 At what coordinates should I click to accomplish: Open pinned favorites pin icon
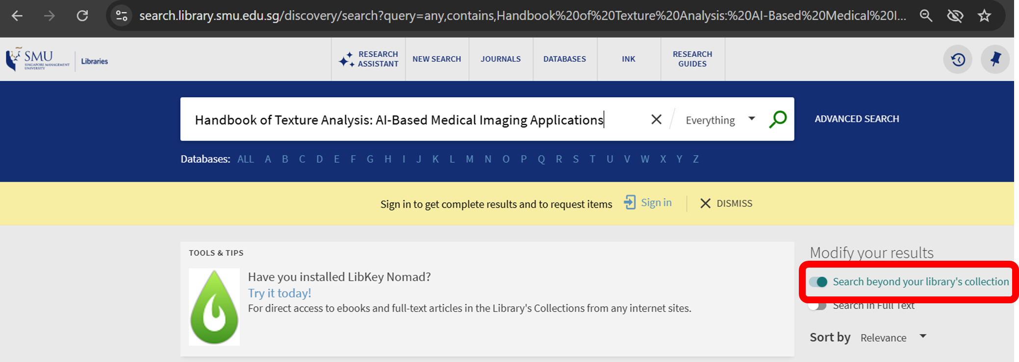(995, 60)
